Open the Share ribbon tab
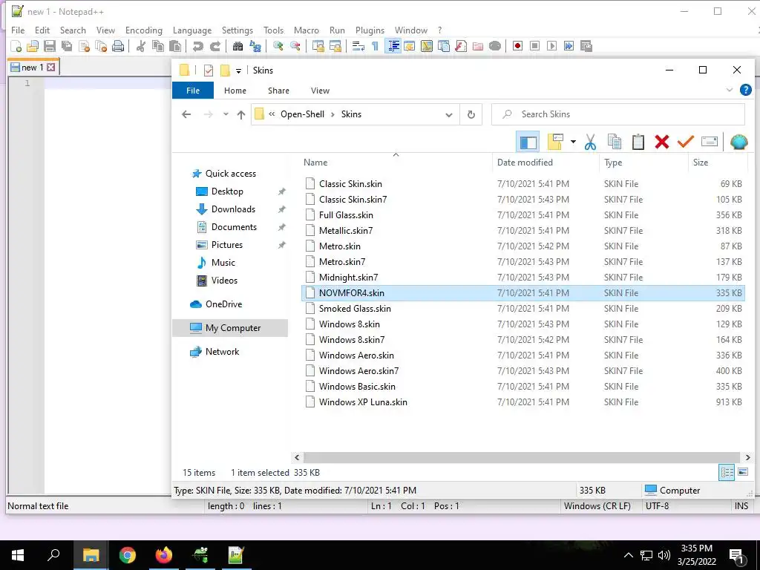The height and width of the screenshot is (570, 760). (279, 91)
